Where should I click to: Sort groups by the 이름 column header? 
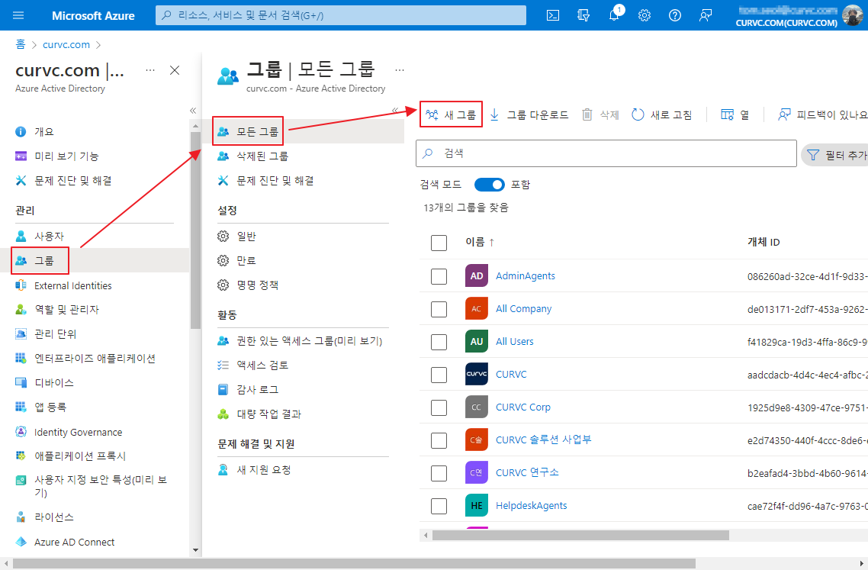tap(480, 242)
